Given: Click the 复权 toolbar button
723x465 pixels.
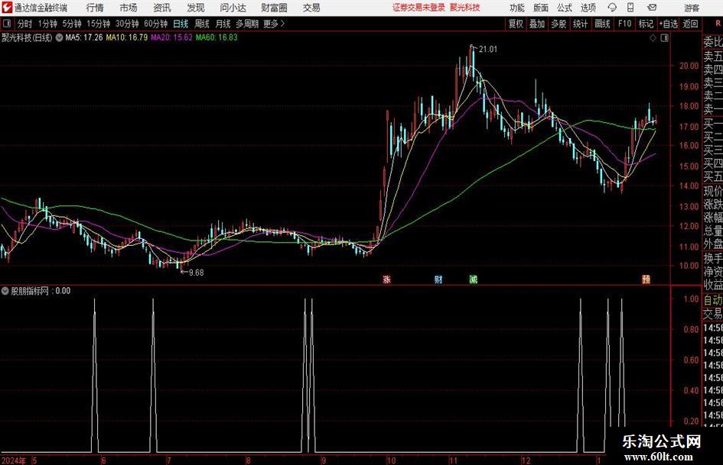Looking at the screenshot, I should tap(516, 24).
